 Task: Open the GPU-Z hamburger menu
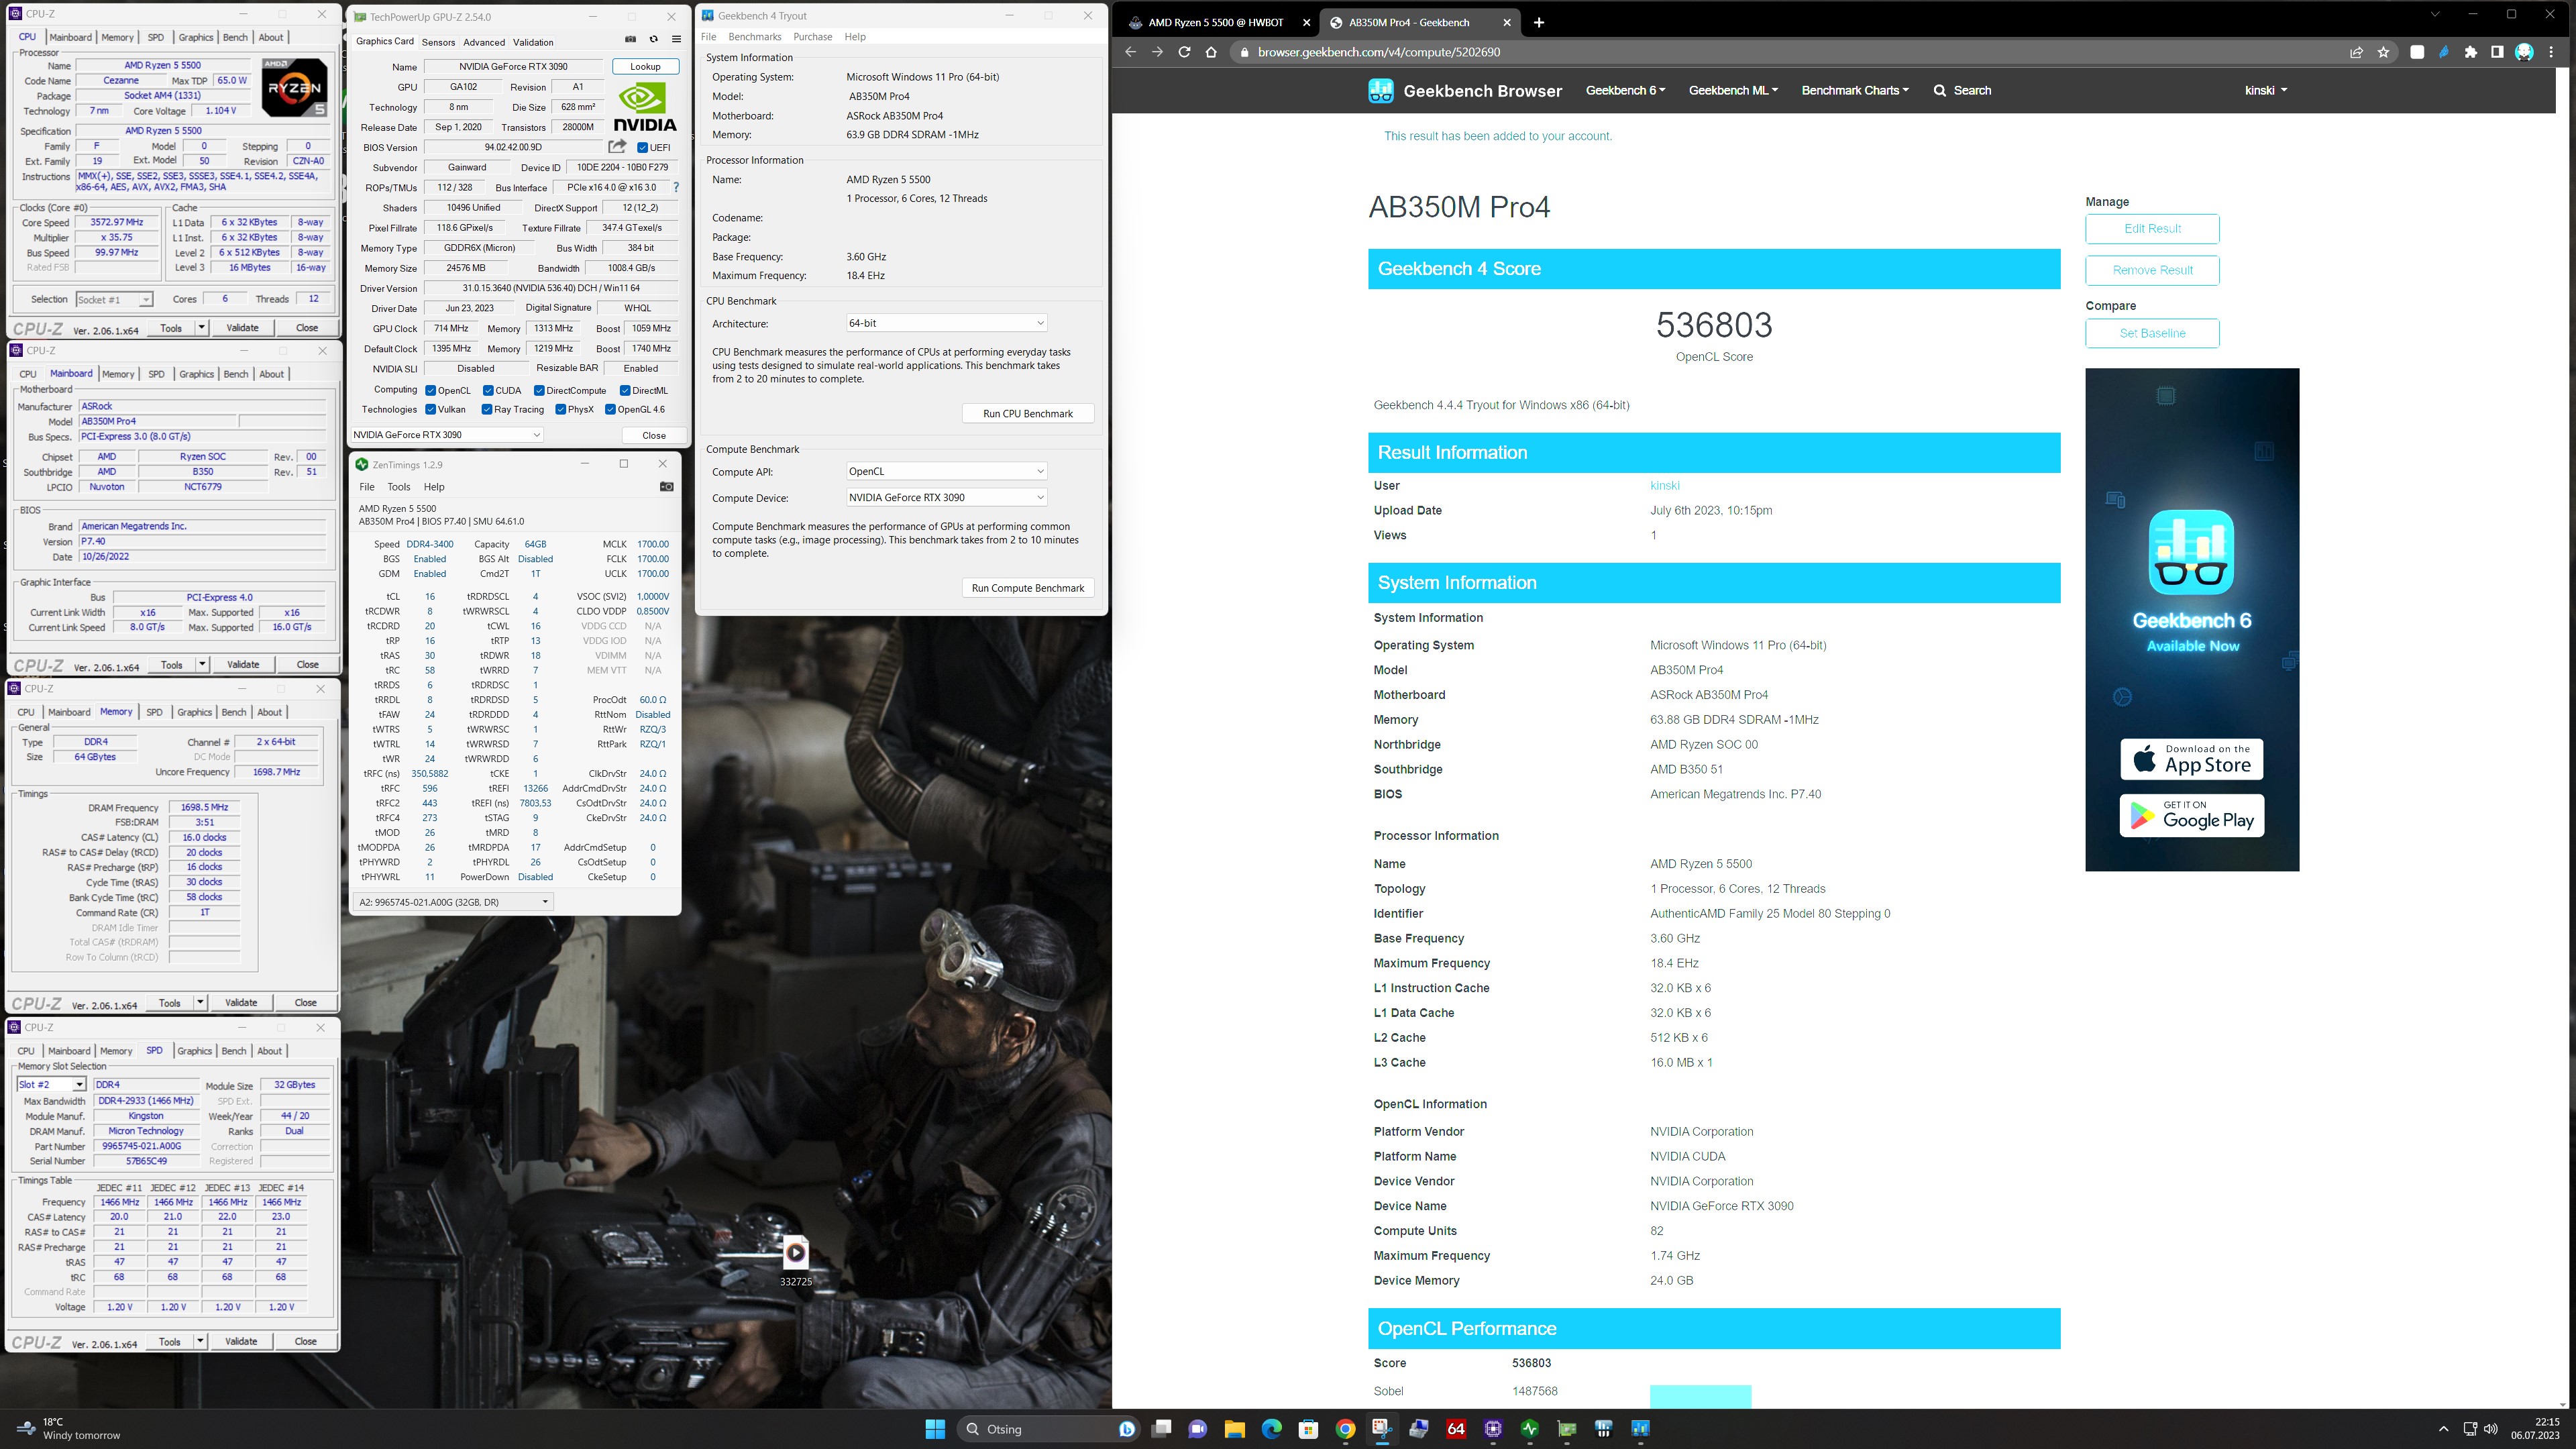point(676,39)
